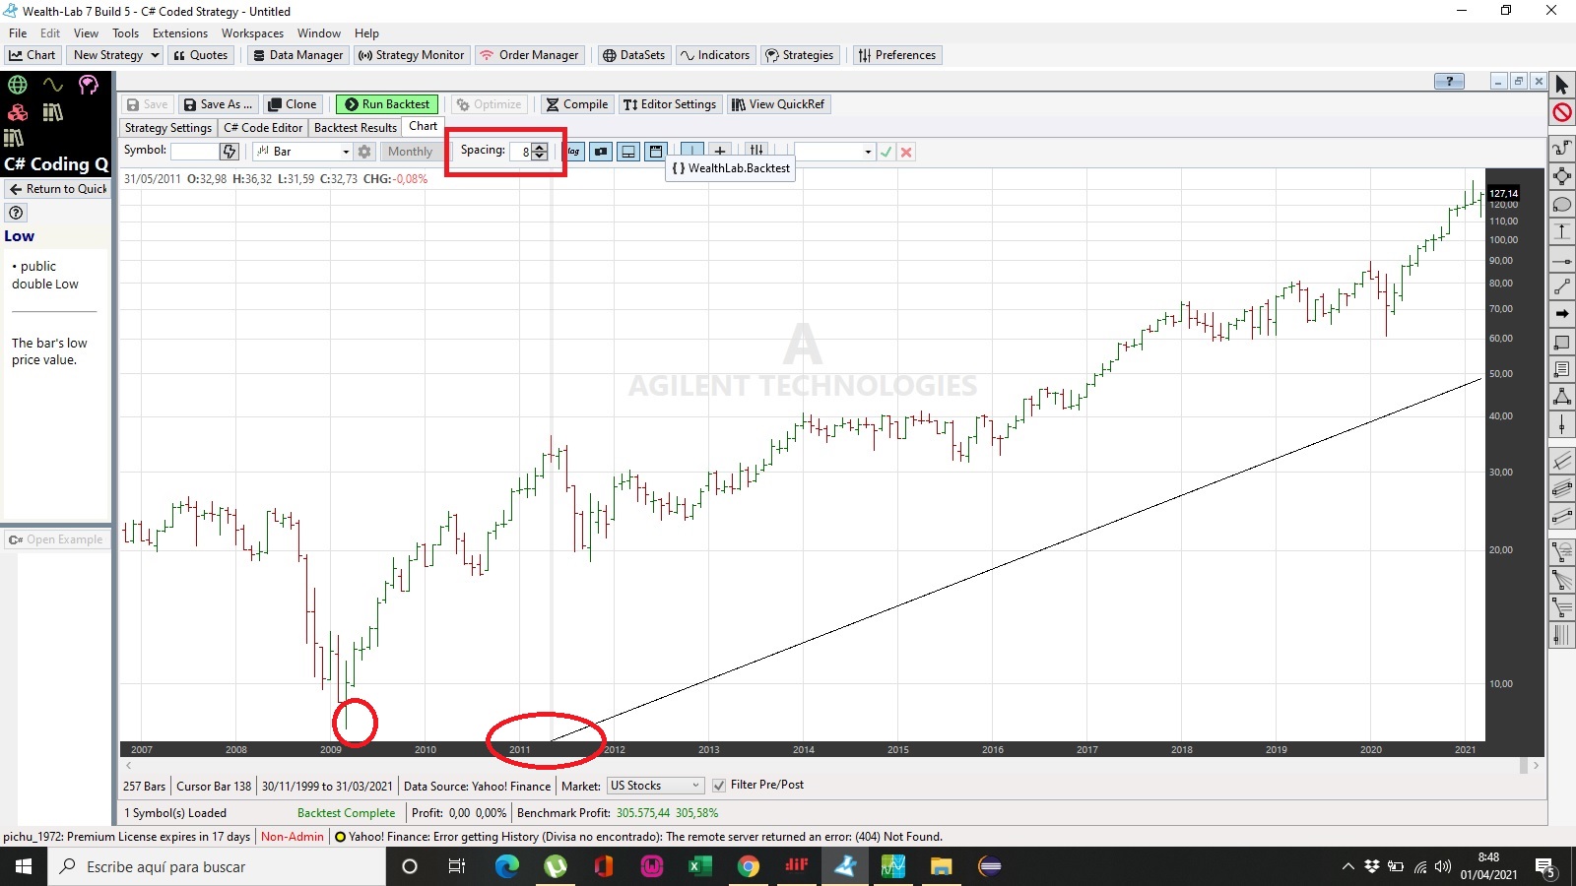Select the pointer cursor drawing tool
The width and height of the screenshot is (1576, 886).
point(1561,85)
